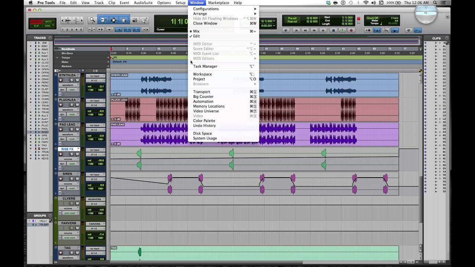Click the TAG track name

(67, 248)
